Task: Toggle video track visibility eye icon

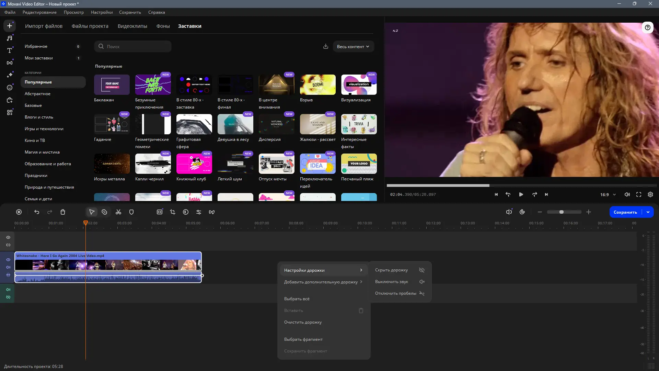Action: click(8, 260)
